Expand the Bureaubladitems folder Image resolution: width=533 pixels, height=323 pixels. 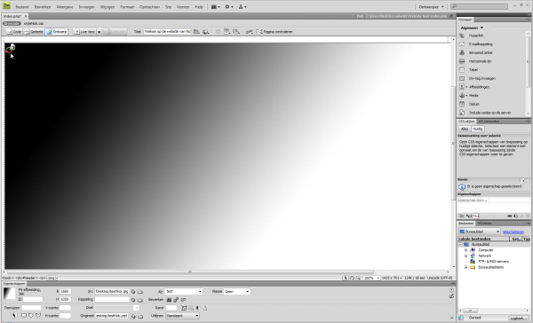[466, 267]
